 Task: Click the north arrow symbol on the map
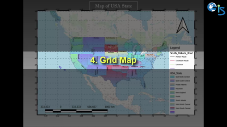(183, 25)
